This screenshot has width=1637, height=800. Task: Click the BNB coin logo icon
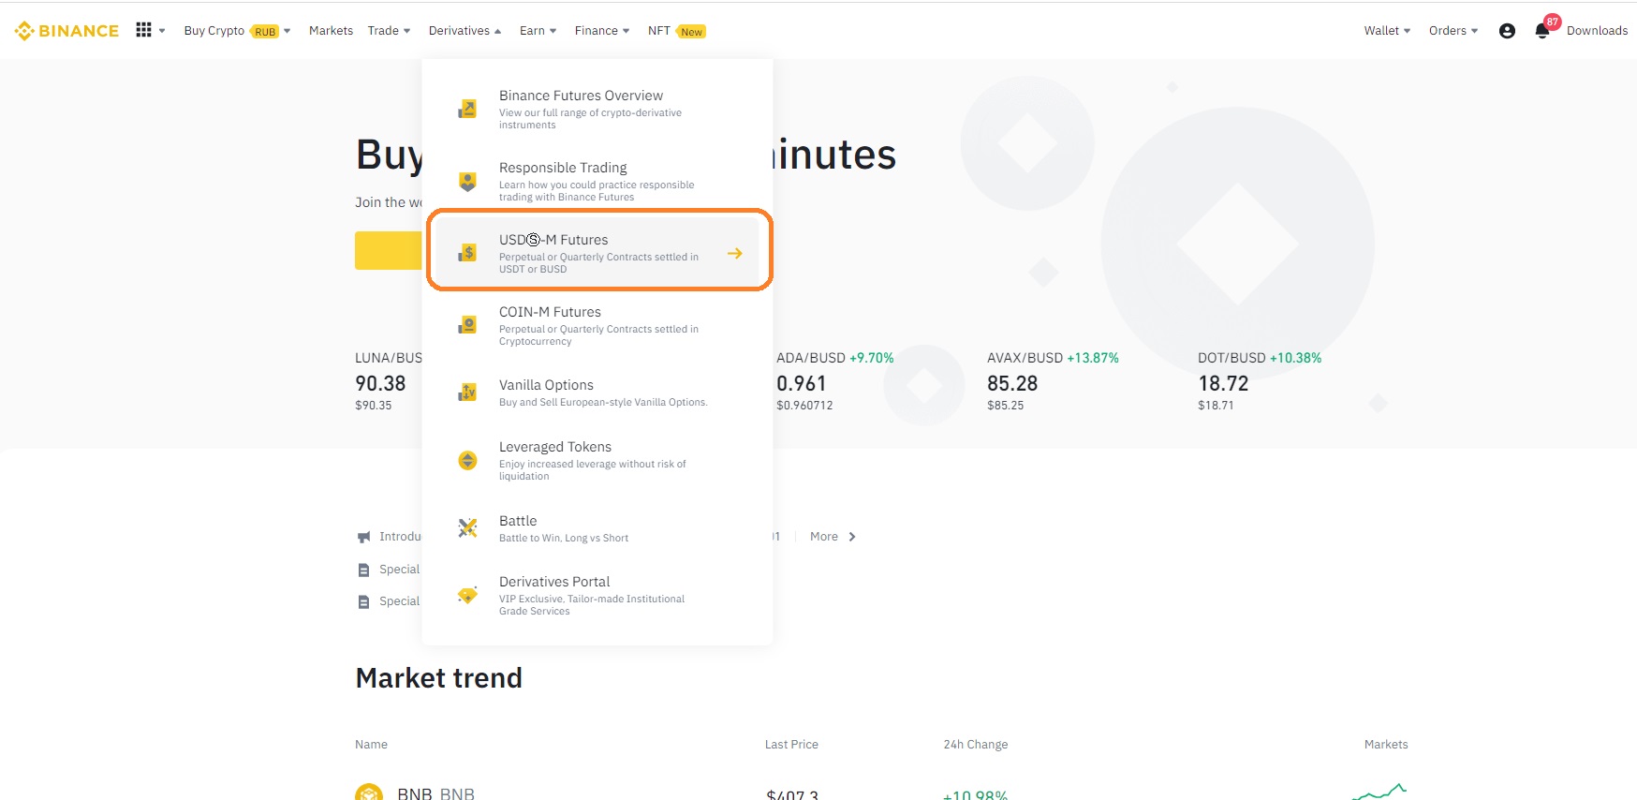[x=369, y=792]
